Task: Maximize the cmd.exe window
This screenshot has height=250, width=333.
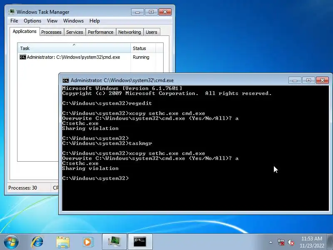Action: pos(308,80)
